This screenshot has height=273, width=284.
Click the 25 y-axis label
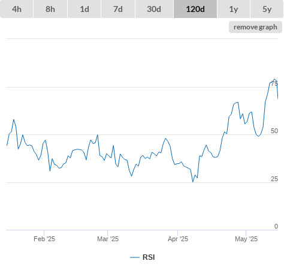(x=274, y=179)
